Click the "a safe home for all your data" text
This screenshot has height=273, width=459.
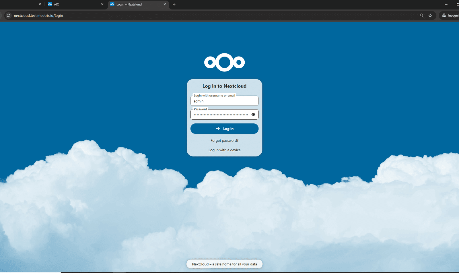[235, 264]
